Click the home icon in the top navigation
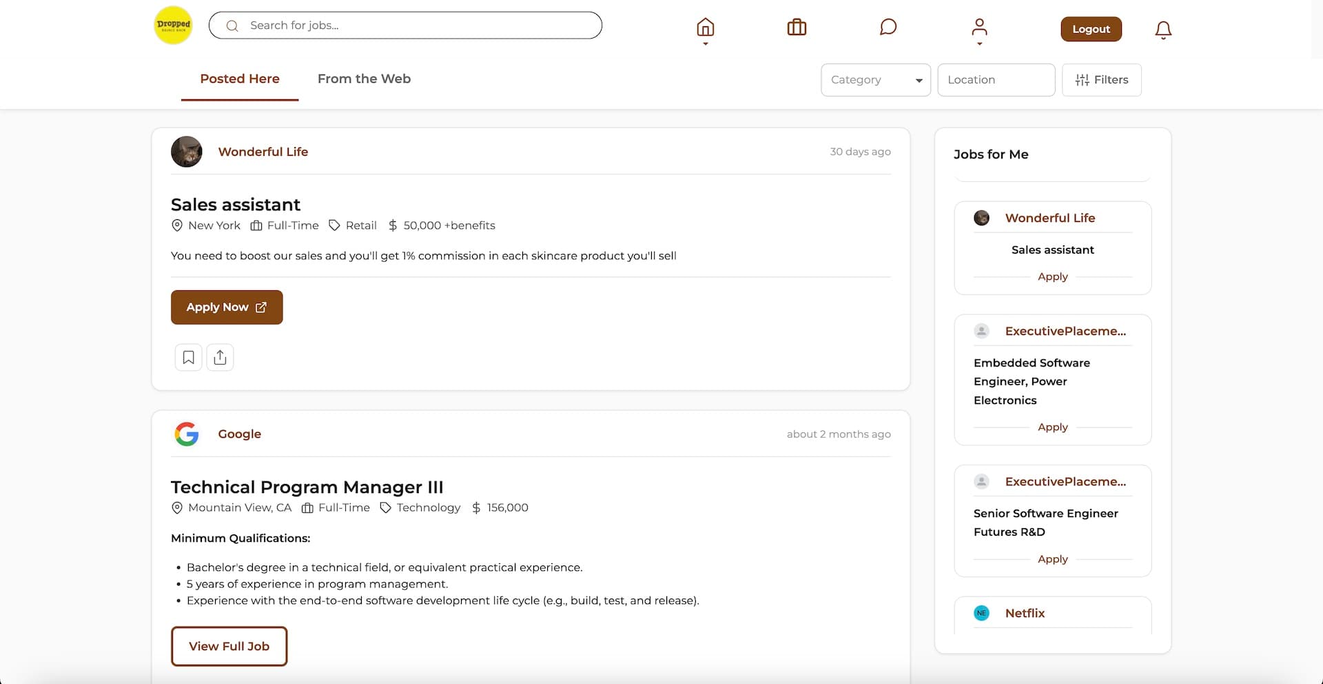 (x=705, y=28)
